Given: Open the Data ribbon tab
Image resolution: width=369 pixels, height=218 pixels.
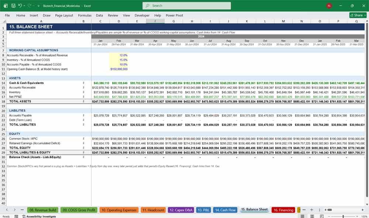Looking at the screenshot, I should 99,15.
